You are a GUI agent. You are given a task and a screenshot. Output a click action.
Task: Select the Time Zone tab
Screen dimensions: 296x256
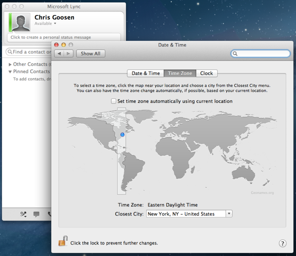coord(180,73)
